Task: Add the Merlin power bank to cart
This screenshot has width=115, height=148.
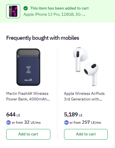Action: (x=28, y=134)
